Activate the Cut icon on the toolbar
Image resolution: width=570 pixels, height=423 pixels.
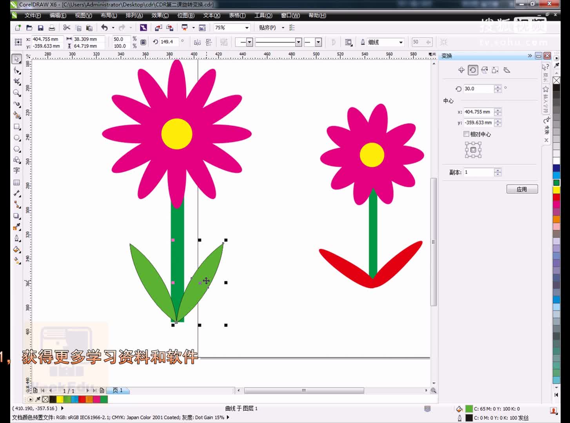coord(66,27)
